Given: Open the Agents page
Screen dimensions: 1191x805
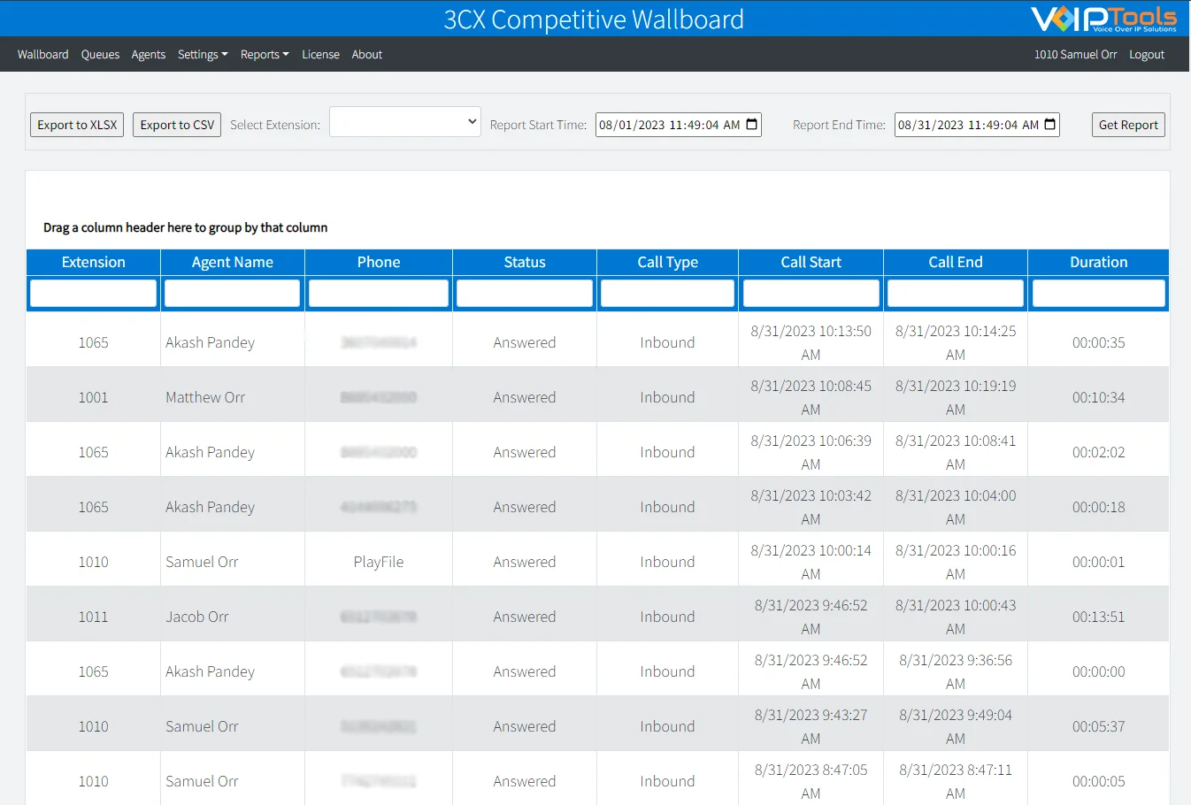Looking at the screenshot, I should 148,55.
